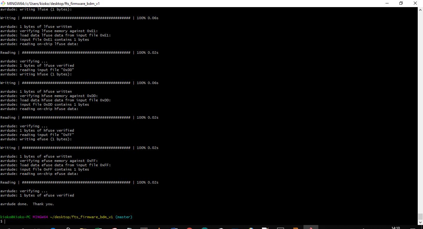423x229 pixels.
Task: Minimize the MINGW64 terminal window
Action: tap(387, 3)
